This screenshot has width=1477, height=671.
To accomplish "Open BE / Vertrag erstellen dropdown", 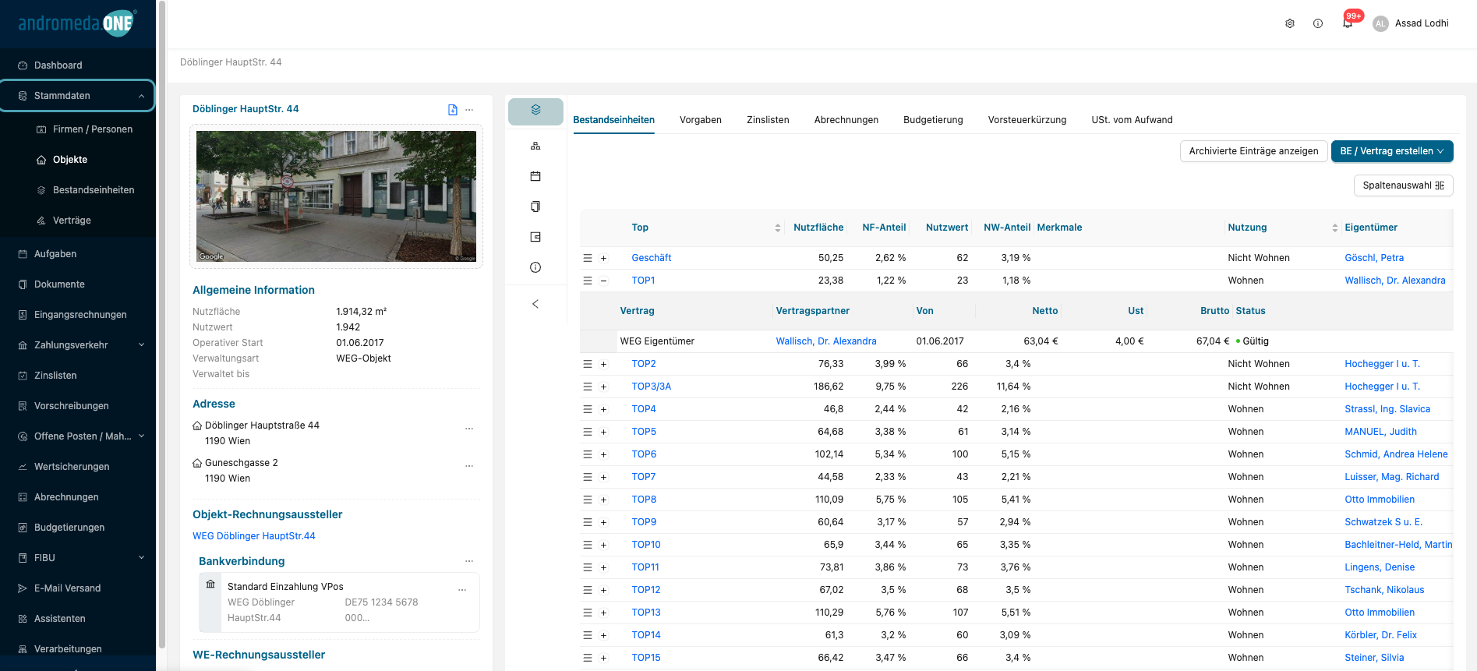I will point(1392,151).
